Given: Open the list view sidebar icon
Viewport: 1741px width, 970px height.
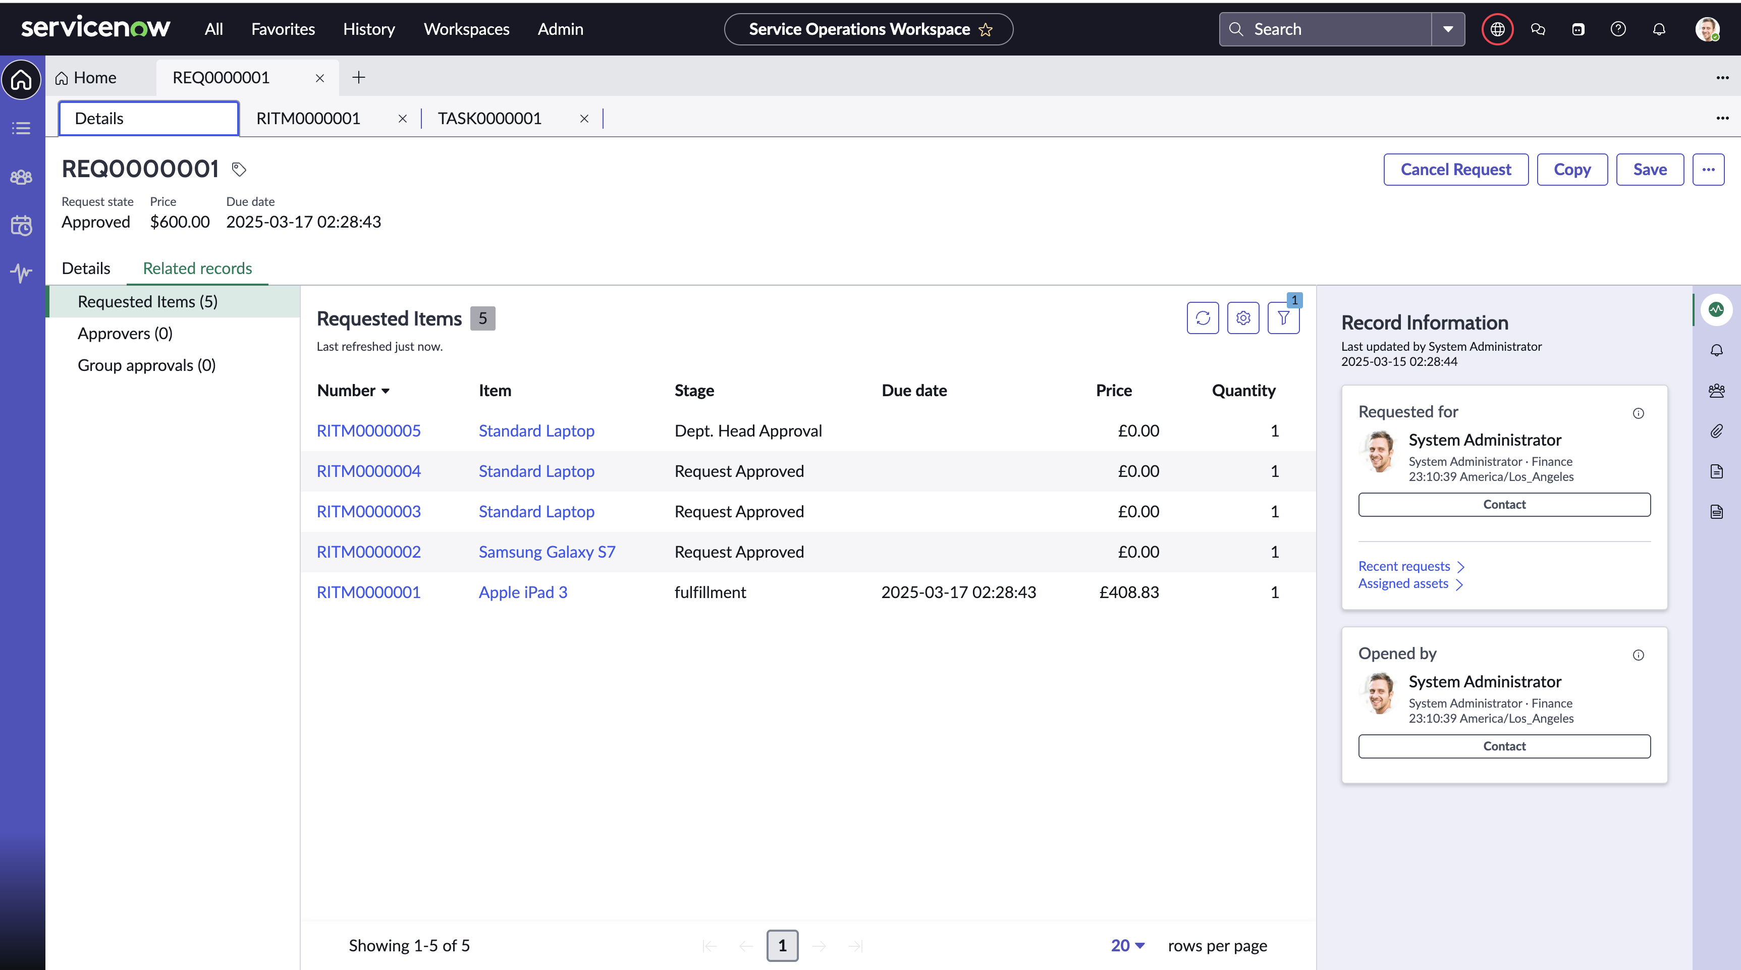Looking at the screenshot, I should coord(21,128).
